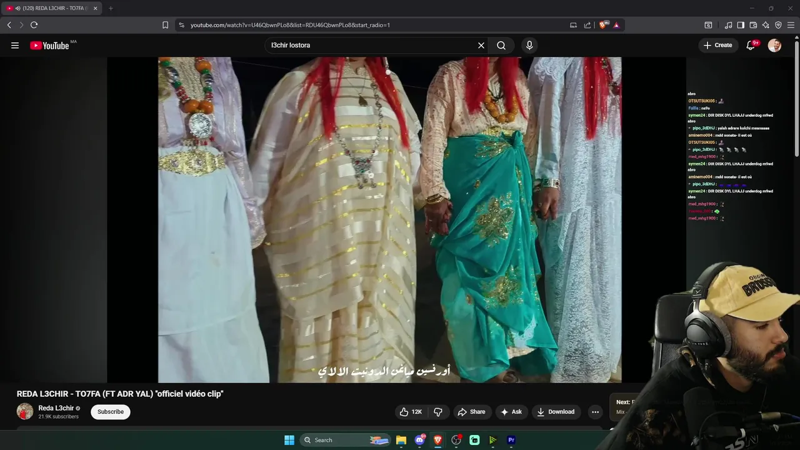Like the video with 12K likes

point(411,412)
